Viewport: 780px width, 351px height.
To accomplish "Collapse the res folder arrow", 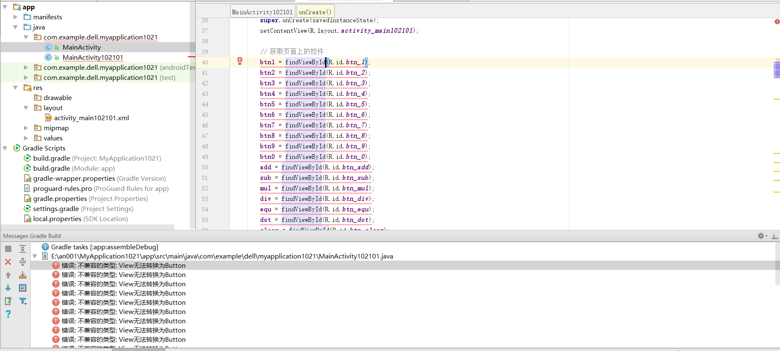I will [x=16, y=87].
